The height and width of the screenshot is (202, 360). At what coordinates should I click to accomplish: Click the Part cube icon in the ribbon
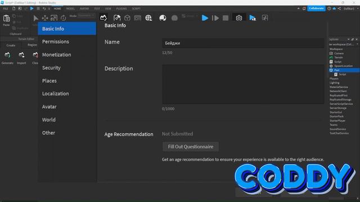[x=127, y=18]
